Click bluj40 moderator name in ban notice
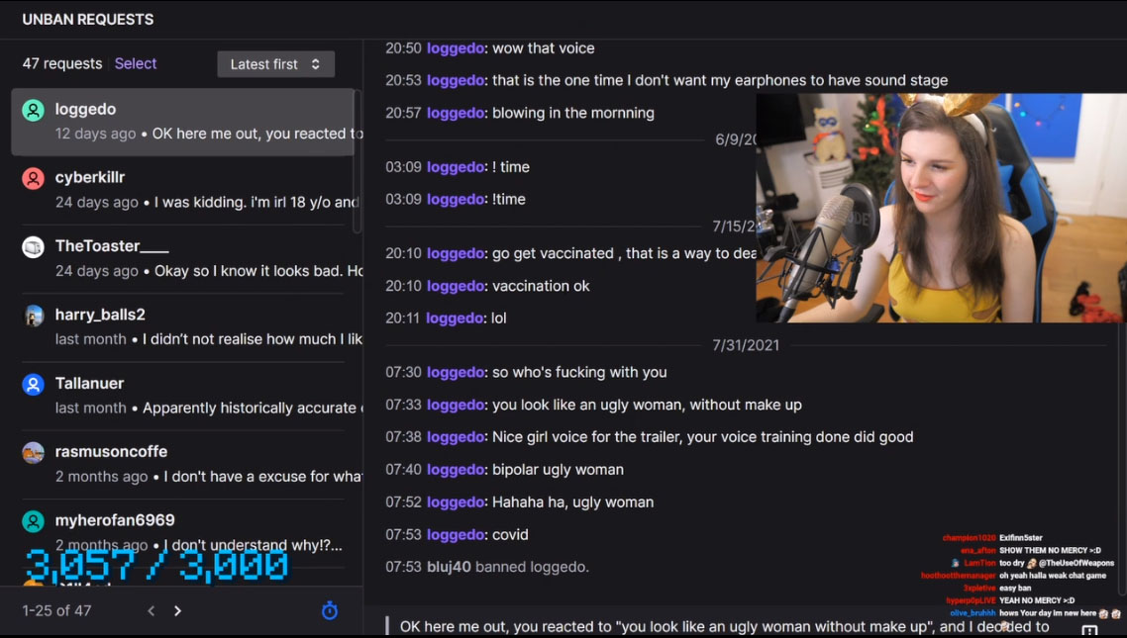Viewport: 1127px width, 638px height. click(449, 567)
